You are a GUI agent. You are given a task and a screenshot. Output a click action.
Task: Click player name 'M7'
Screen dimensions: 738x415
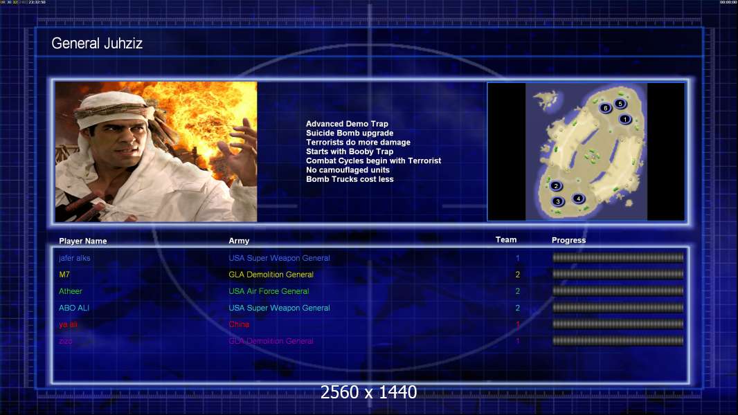[64, 275]
